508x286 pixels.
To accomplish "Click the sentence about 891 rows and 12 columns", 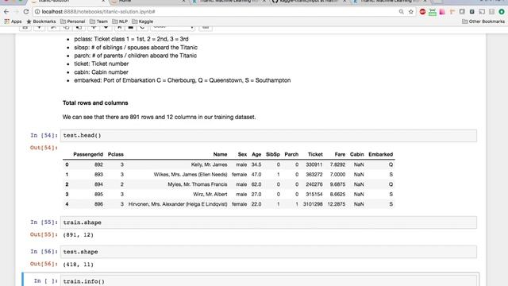I will click(x=159, y=117).
